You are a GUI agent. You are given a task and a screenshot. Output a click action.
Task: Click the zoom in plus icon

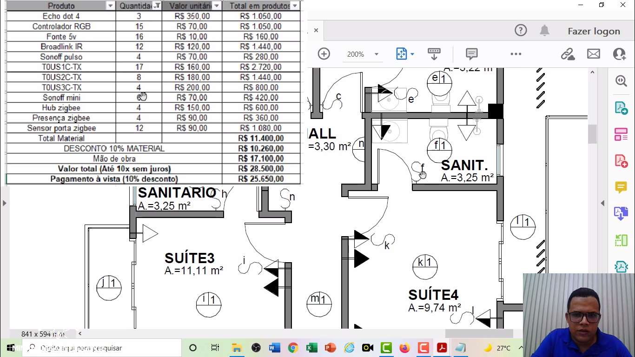coord(324,54)
